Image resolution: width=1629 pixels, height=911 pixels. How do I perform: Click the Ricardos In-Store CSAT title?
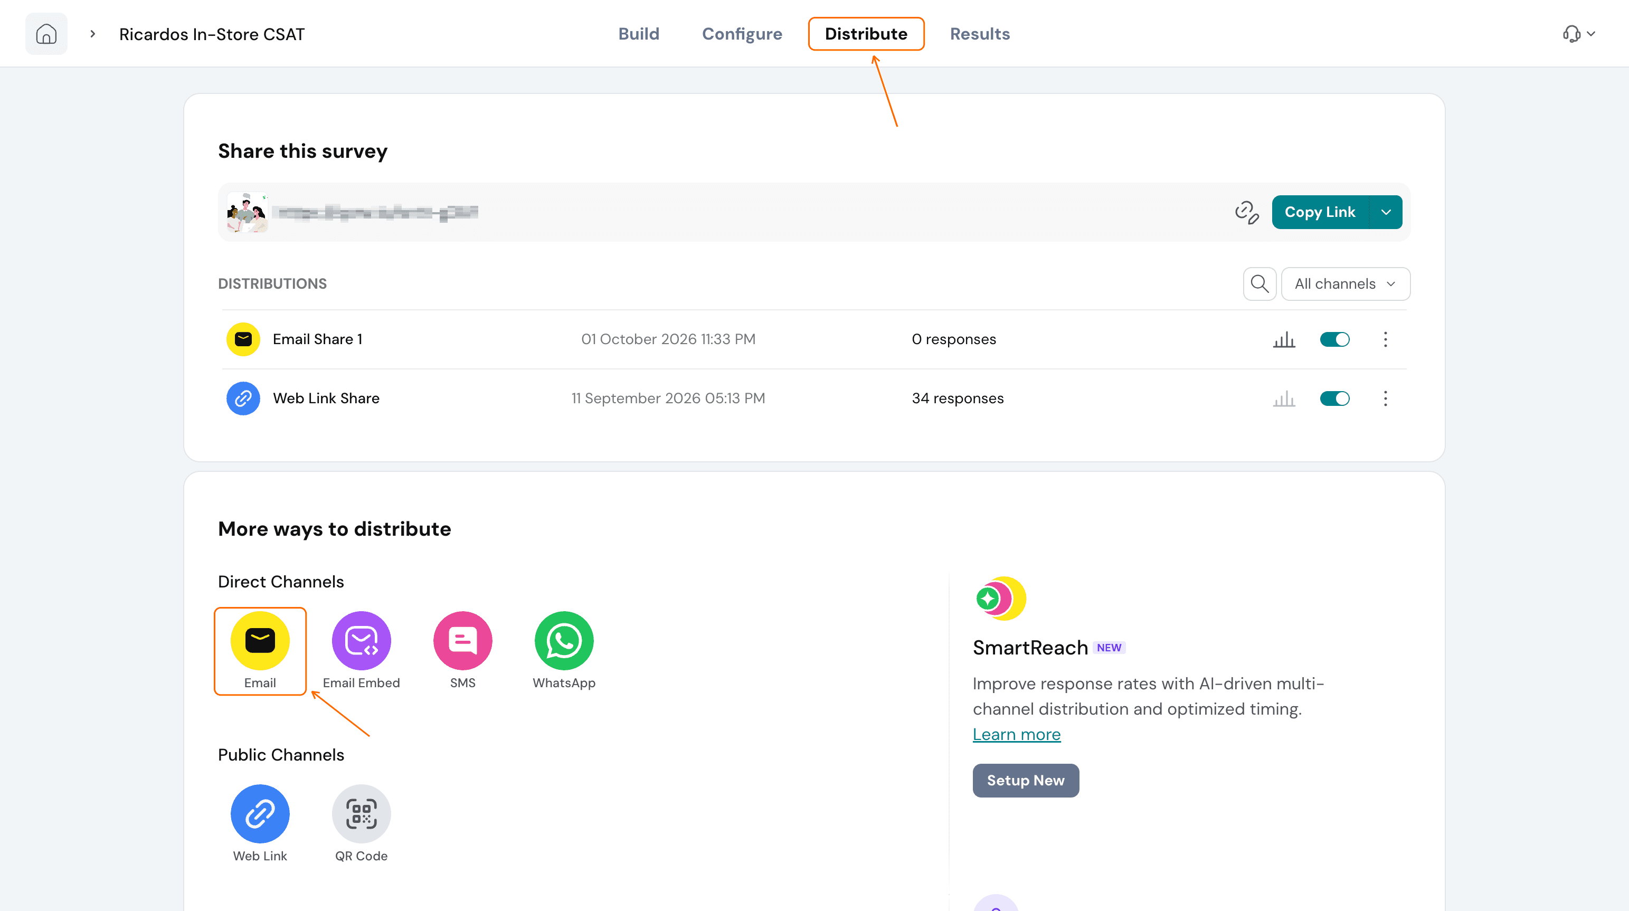[211, 34]
